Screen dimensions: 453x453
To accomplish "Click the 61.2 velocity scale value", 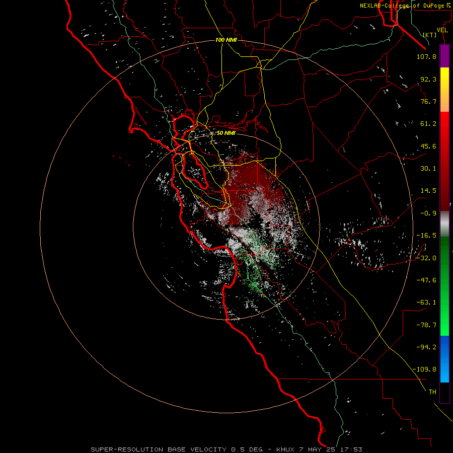I will tap(428, 124).
